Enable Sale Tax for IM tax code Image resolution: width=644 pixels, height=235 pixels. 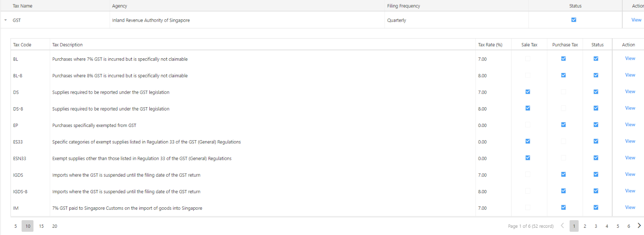[528, 208]
